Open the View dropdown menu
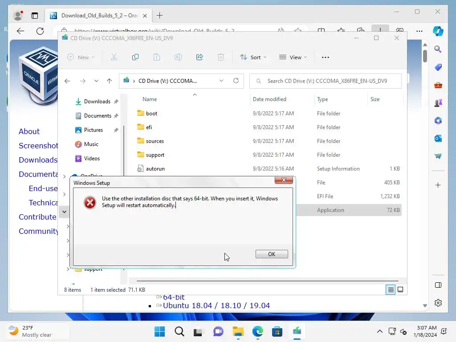The height and width of the screenshot is (342, 456). [x=293, y=57]
